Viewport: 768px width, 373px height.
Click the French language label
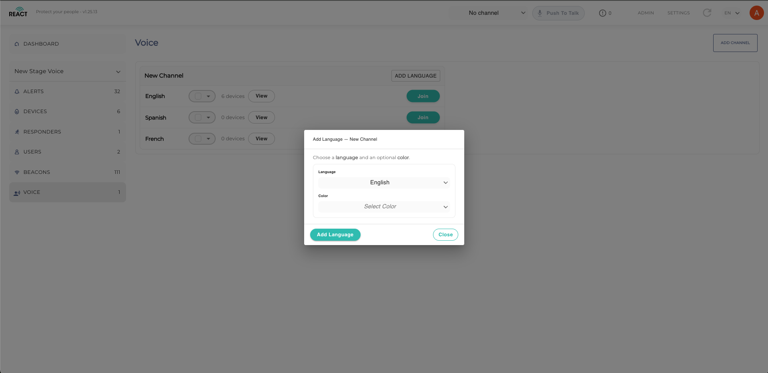coord(154,139)
